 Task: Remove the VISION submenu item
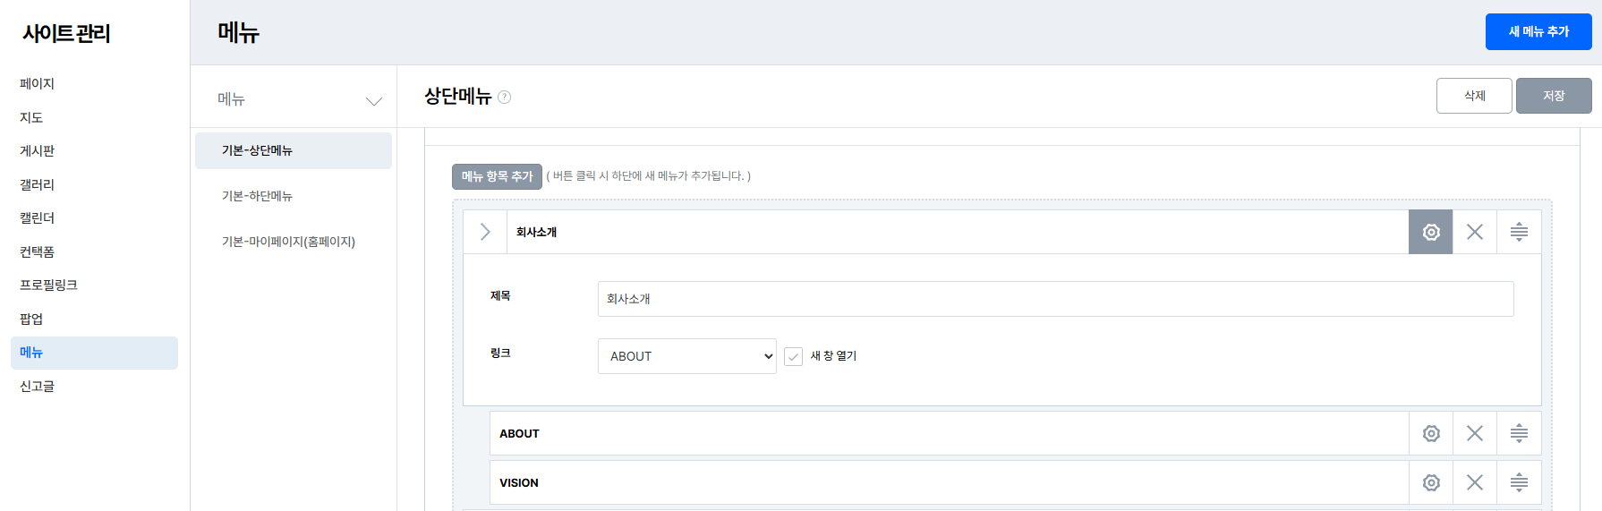1474,482
